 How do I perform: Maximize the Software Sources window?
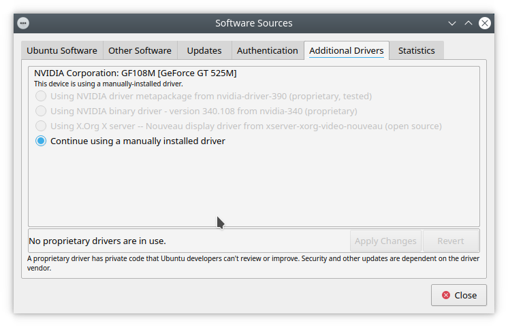469,22
